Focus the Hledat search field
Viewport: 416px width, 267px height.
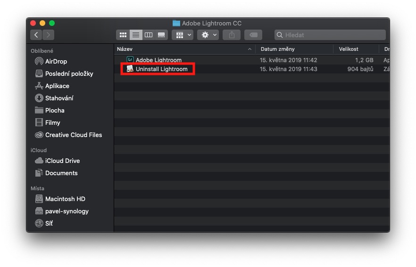click(x=330, y=35)
